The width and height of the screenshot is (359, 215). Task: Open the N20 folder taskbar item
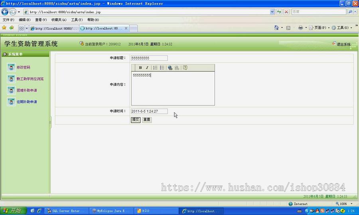(x=156, y=211)
